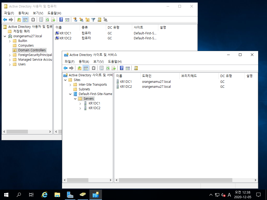The image size is (267, 200).
Task: Go up one level in Sites and Services
Action: pos(80,68)
